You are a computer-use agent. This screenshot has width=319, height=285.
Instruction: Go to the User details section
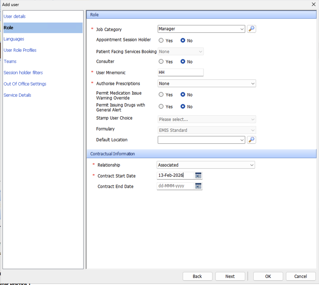coord(14,17)
